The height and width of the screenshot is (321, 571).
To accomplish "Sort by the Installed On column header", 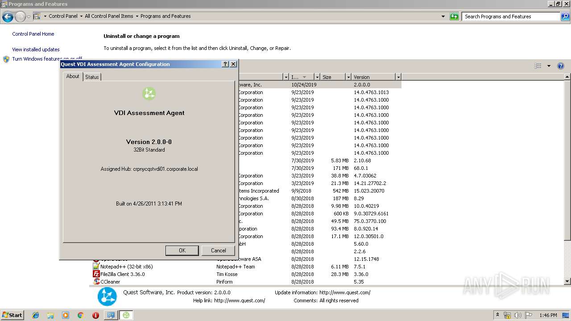I will click(x=302, y=77).
